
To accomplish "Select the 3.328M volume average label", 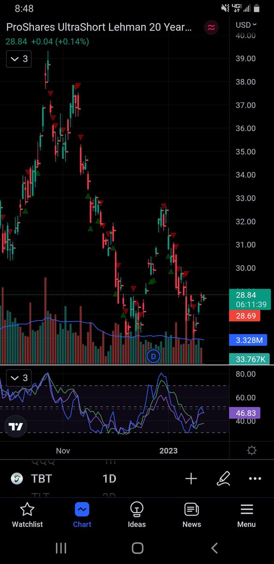I will coord(249,340).
